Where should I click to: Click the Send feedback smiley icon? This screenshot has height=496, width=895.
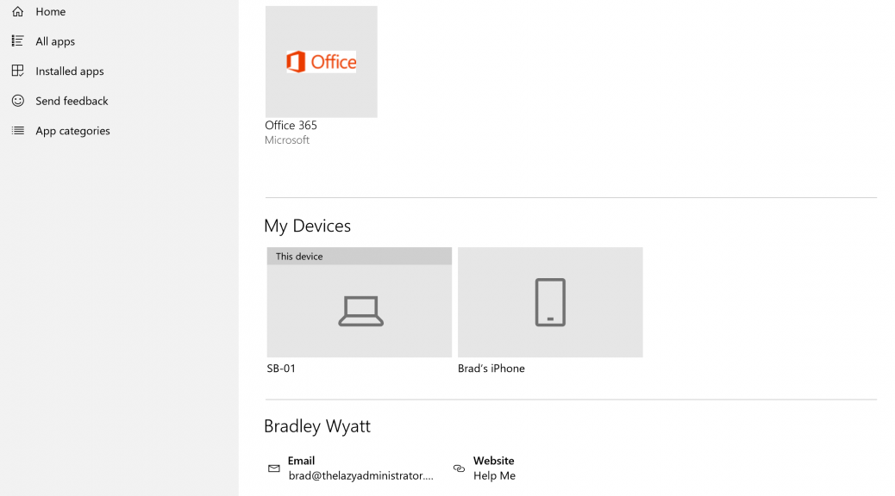[18, 101]
